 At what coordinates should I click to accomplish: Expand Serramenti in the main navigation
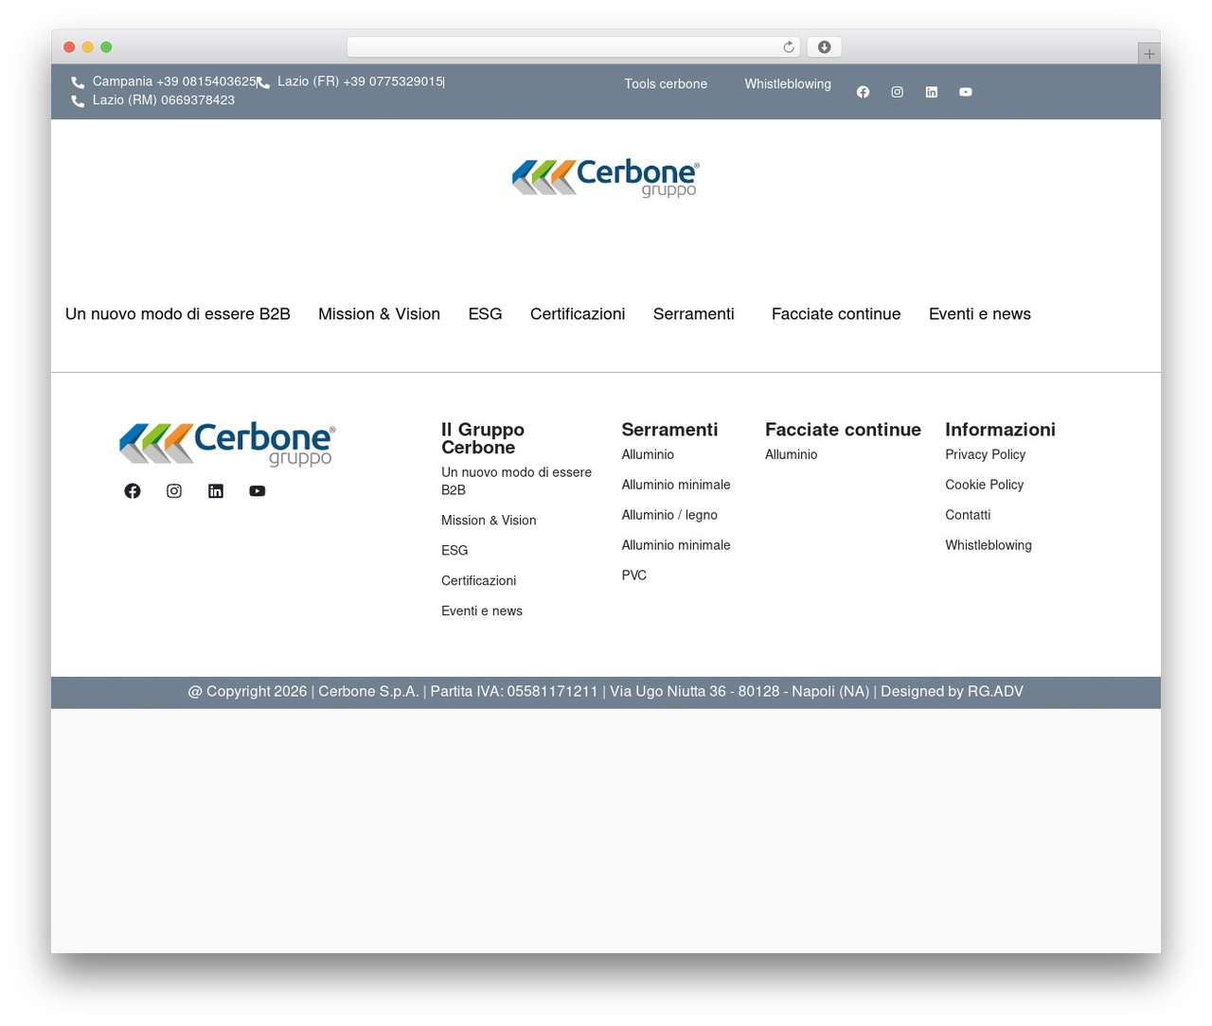coord(694,314)
